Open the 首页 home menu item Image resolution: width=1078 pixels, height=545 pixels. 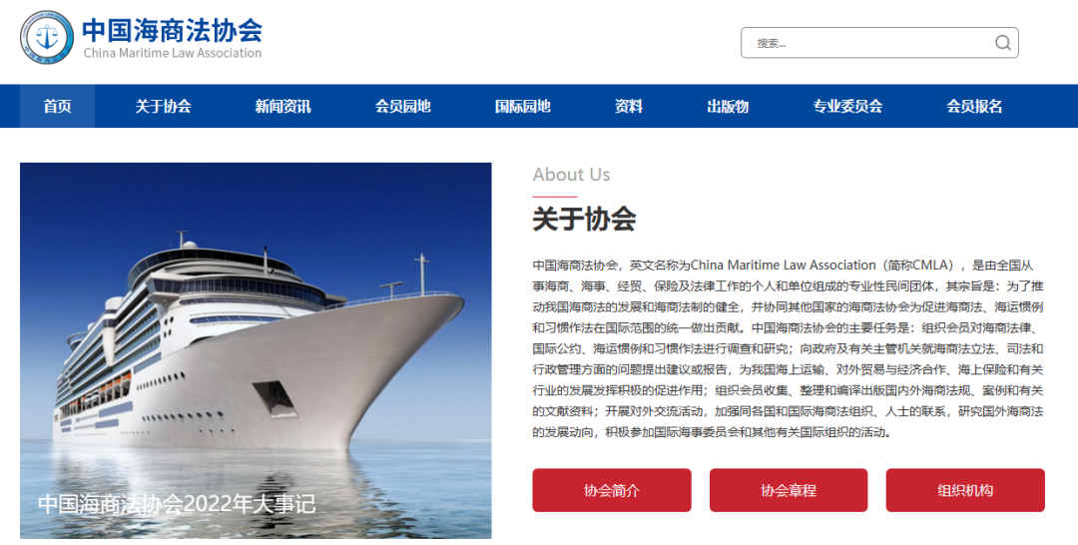tap(57, 106)
